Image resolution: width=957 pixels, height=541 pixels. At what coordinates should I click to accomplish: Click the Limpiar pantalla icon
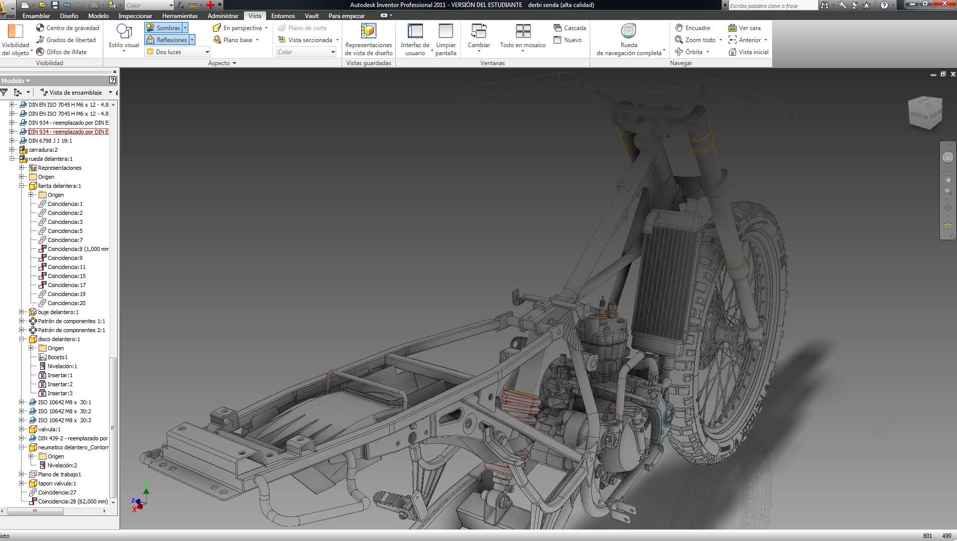tap(445, 32)
